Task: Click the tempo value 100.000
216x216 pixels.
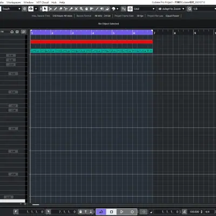Action: 194,212
